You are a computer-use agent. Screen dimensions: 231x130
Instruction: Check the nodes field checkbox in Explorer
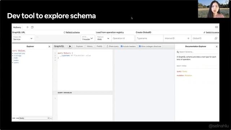[13, 60]
